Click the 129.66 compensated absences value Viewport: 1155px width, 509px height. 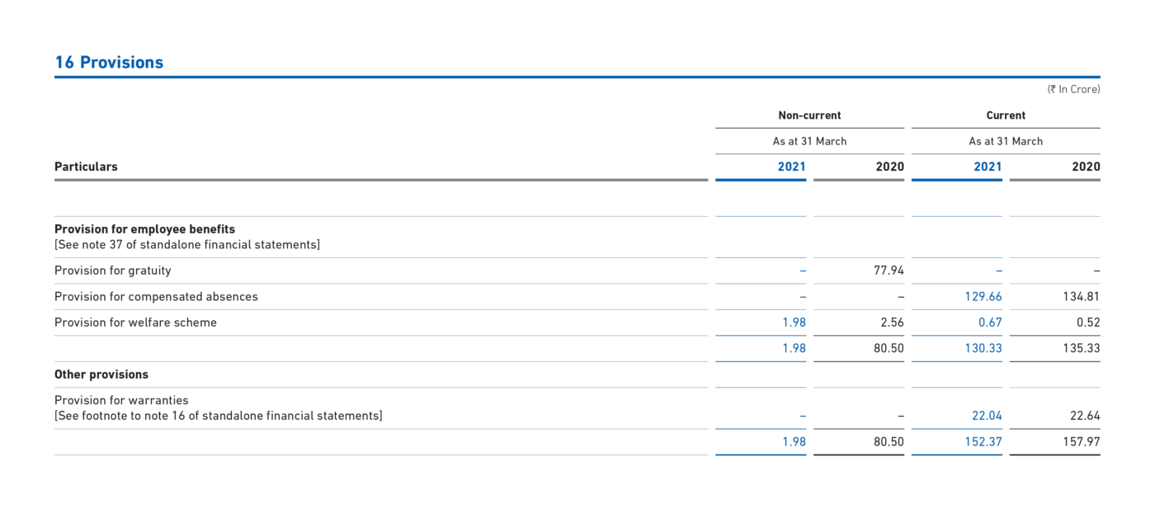(x=983, y=296)
